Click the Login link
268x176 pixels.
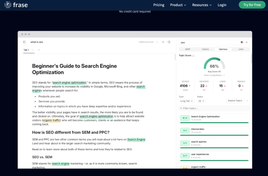tap(222, 5)
